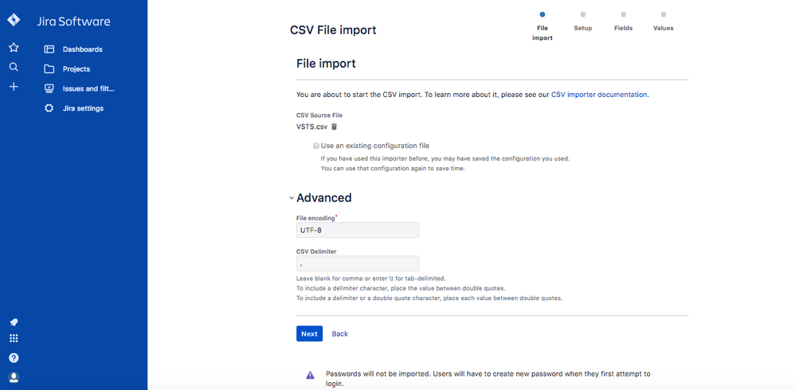Select the Values step
795x390 pixels.
[x=664, y=22]
